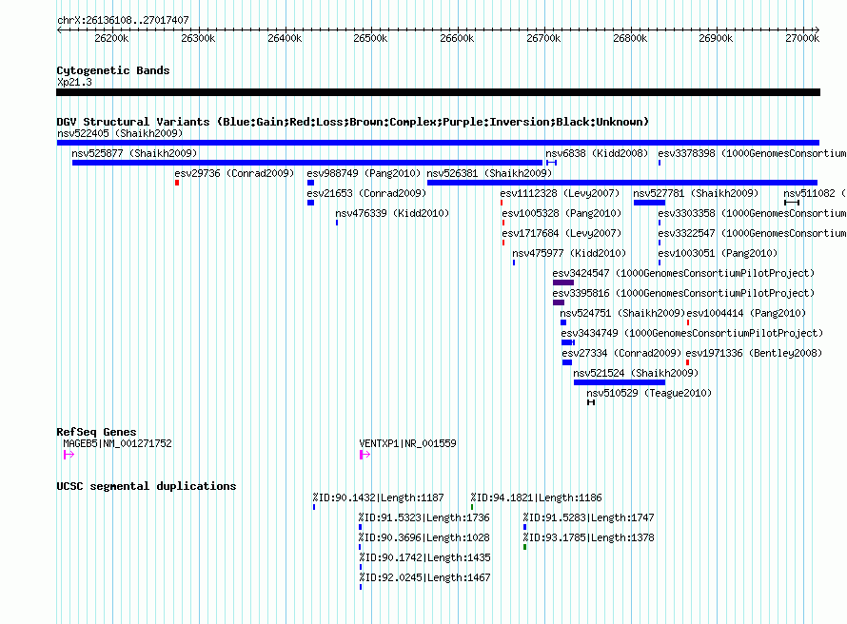Click the 26500k ruler tick label

370,38
